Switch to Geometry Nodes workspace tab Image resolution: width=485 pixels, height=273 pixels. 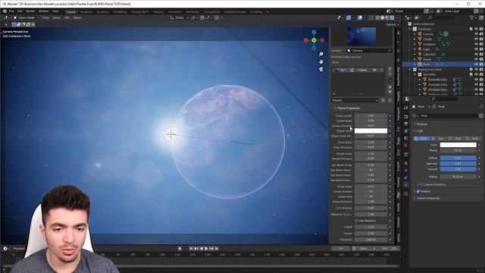click(x=235, y=12)
